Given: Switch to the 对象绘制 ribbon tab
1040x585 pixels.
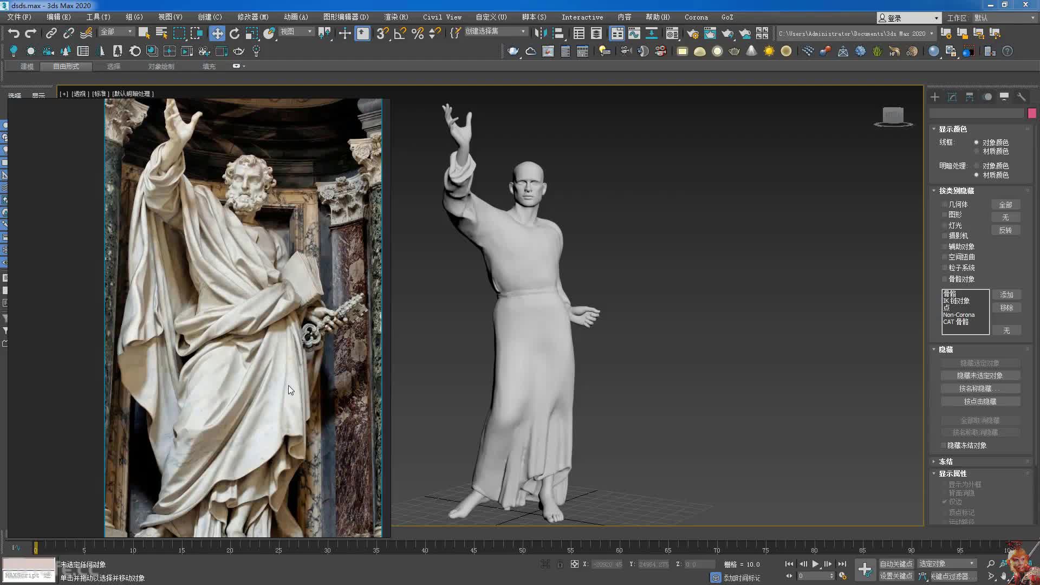Looking at the screenshot, I should click(161, 66).
